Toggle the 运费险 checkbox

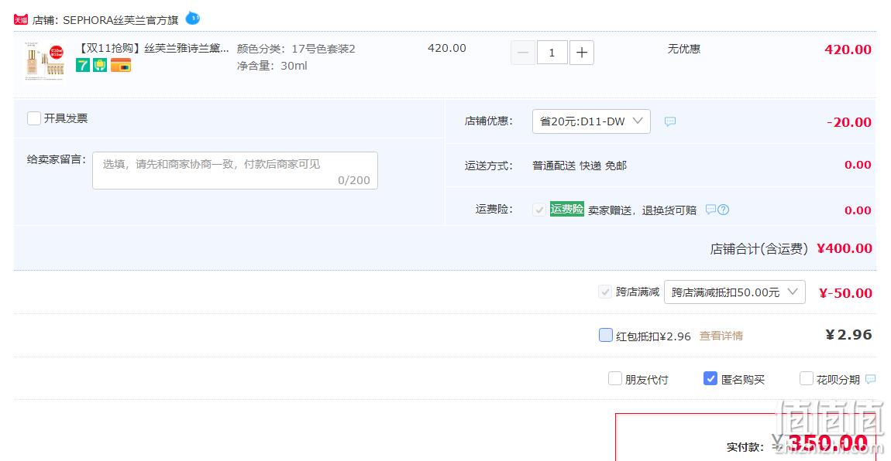[x=538, y=210]
